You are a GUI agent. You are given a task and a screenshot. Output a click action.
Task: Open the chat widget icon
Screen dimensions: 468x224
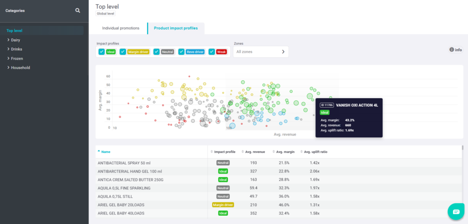click(456, 212)
